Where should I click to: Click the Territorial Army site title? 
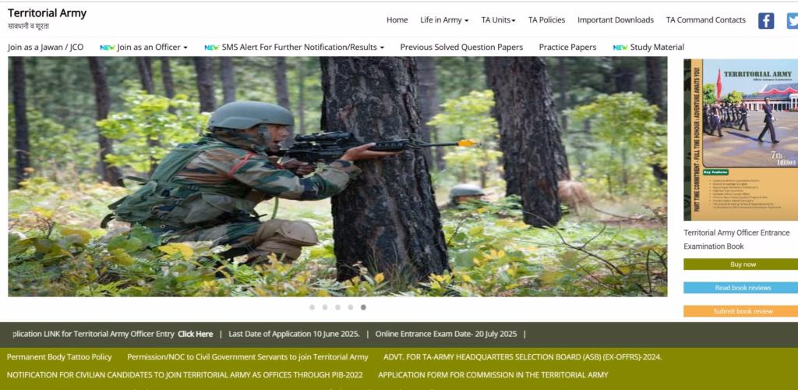47,13
